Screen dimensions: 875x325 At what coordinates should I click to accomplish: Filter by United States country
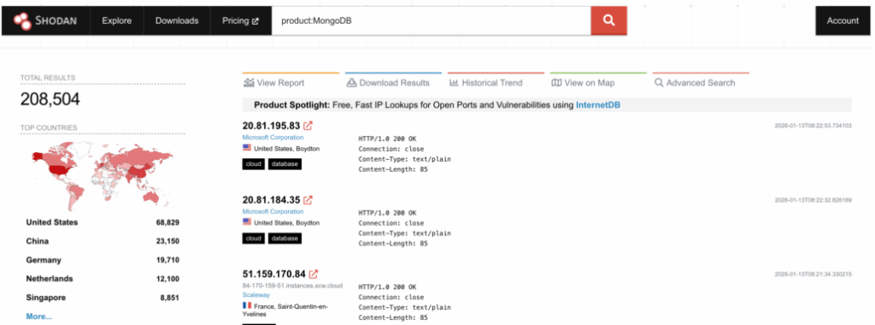pos(52,222)
